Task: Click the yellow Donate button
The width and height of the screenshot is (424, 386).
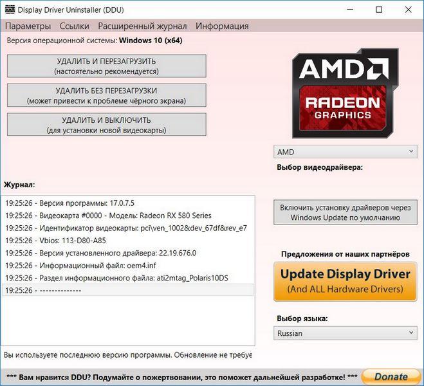Action: [391, 376]
